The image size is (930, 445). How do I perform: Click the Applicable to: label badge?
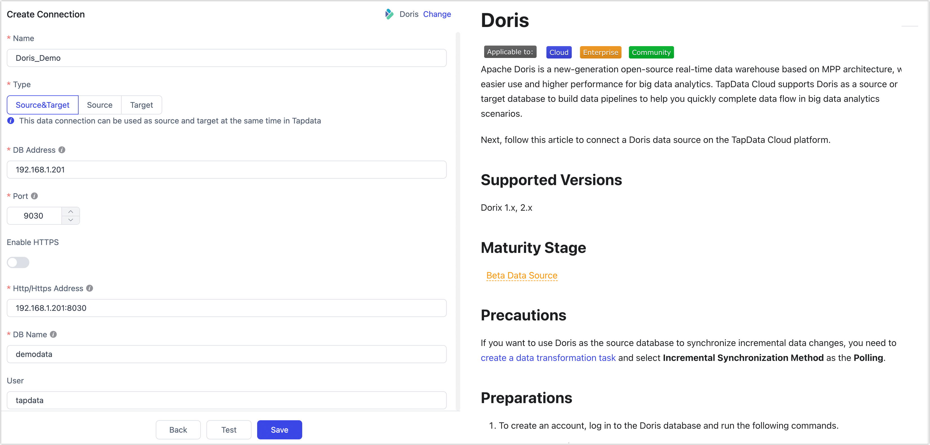[510, 52]
